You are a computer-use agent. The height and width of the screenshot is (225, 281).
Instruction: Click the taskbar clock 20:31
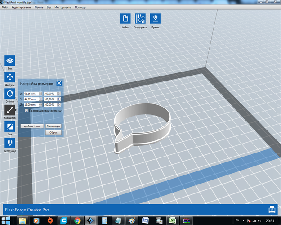[270, 221]
